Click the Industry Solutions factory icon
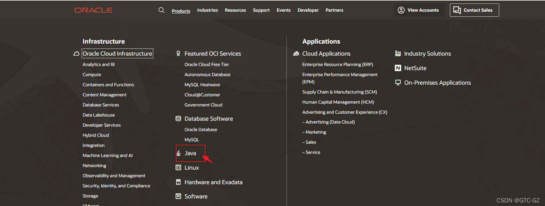Screen dimensions: 545x206 pyautogui.click(x=398, y=54)
